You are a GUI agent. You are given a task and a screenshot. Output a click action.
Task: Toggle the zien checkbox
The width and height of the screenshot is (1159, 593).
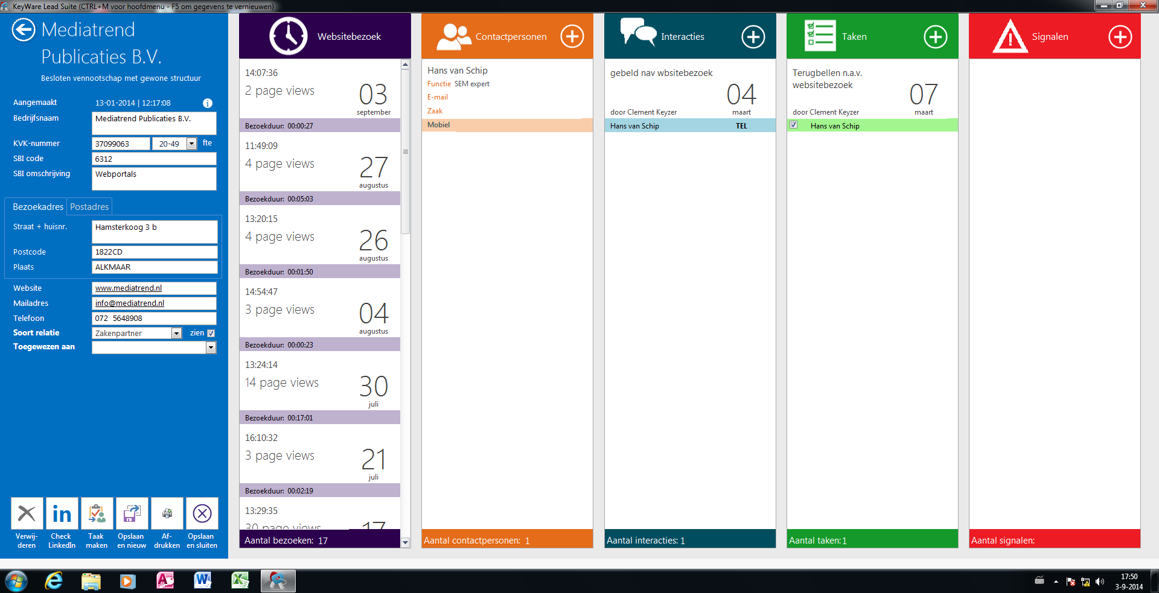pos(211,333)
